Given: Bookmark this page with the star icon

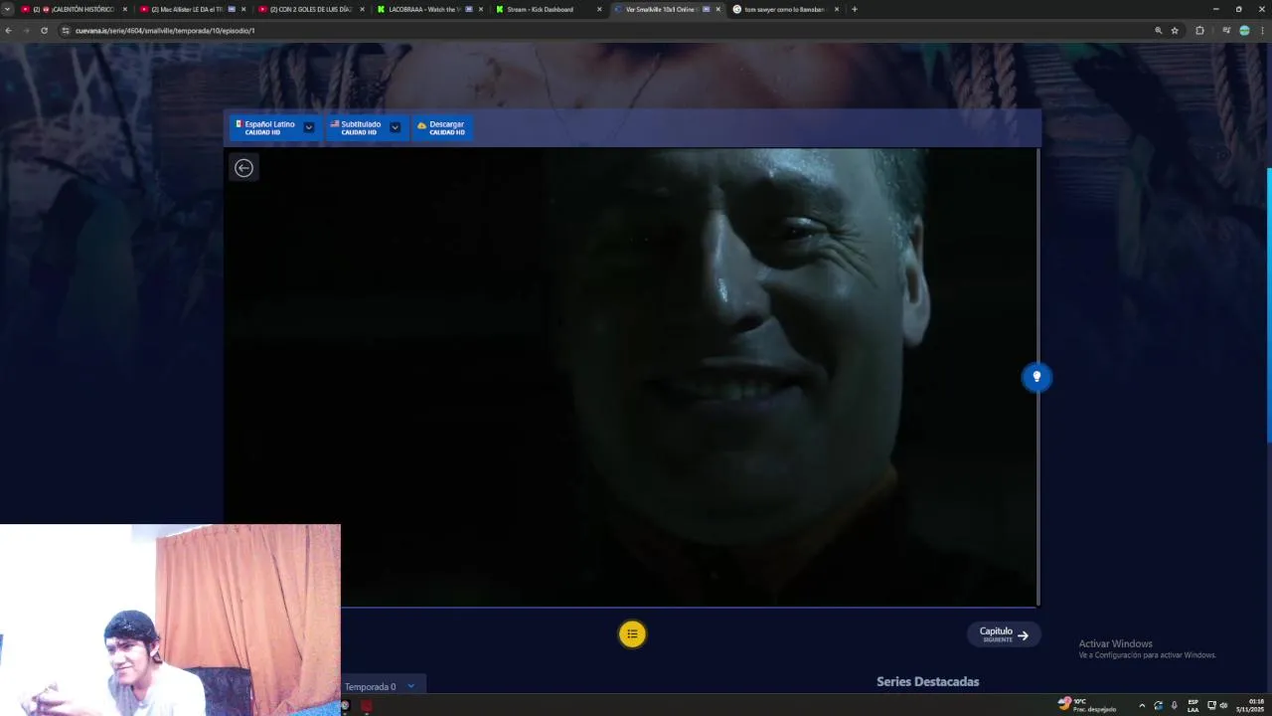Looking at the screenshot, I should coord(1175,30).
